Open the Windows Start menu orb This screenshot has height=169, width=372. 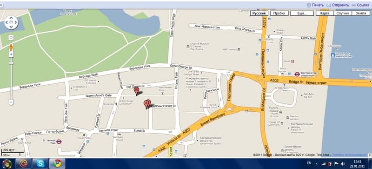[x=7, y=163]
